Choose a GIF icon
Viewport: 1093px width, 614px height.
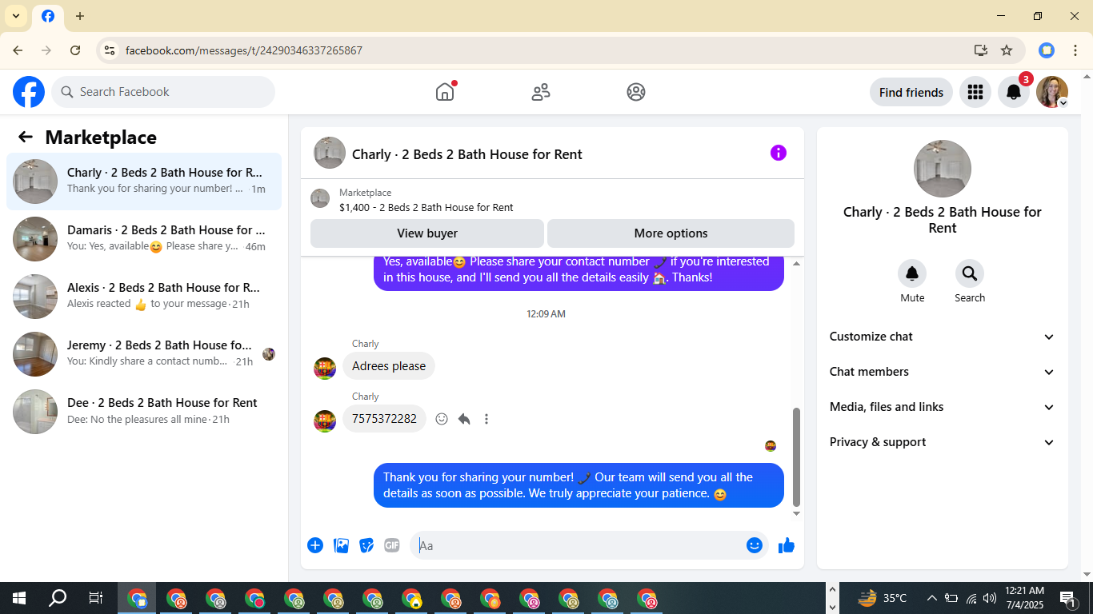[392, 545]
